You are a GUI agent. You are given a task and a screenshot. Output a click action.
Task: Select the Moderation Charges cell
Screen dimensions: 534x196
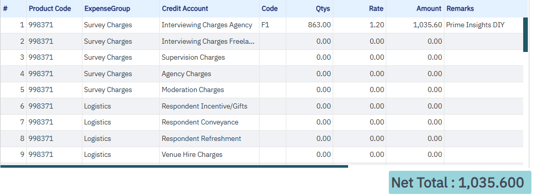pos(209,90)
